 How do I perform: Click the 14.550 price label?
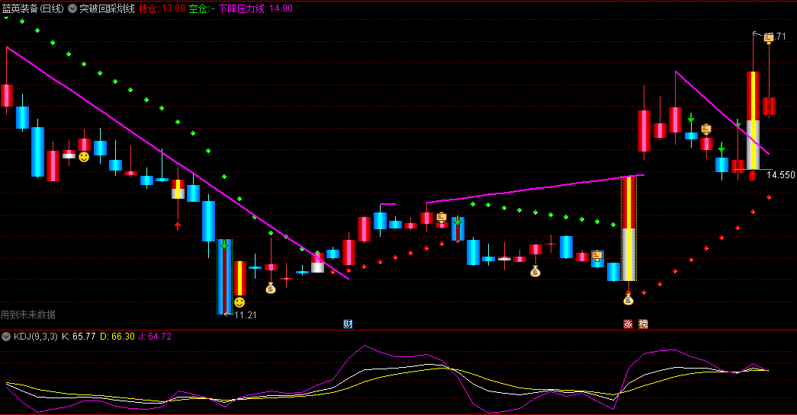[x=781, y=175]
